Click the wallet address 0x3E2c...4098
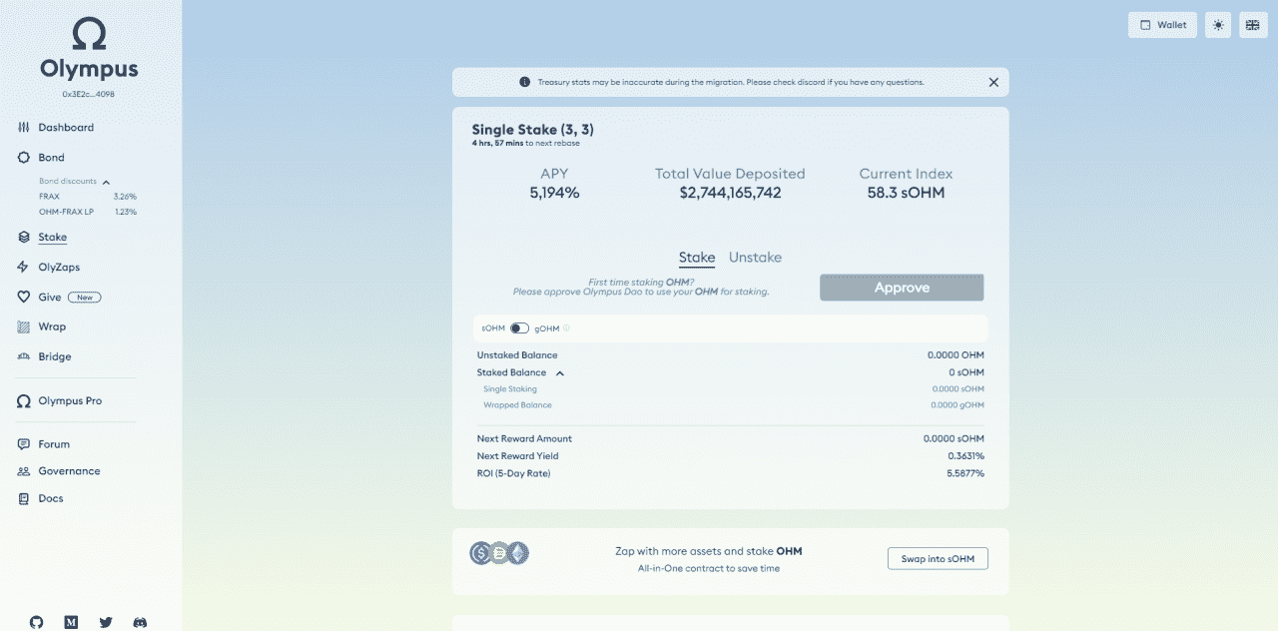1278x631 pixels. point(88,95)
